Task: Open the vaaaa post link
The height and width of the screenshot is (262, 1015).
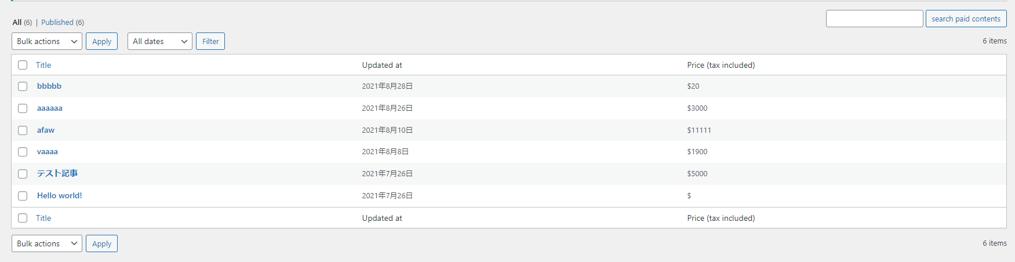Action: click(x=48, y=151)
